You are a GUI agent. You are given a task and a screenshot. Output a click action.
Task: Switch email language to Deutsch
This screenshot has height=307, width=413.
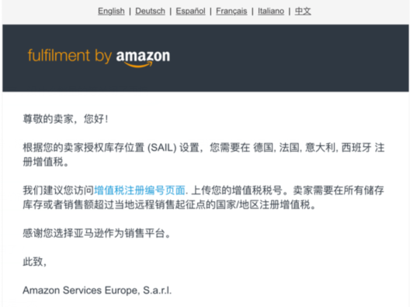[x=150, y=11]
